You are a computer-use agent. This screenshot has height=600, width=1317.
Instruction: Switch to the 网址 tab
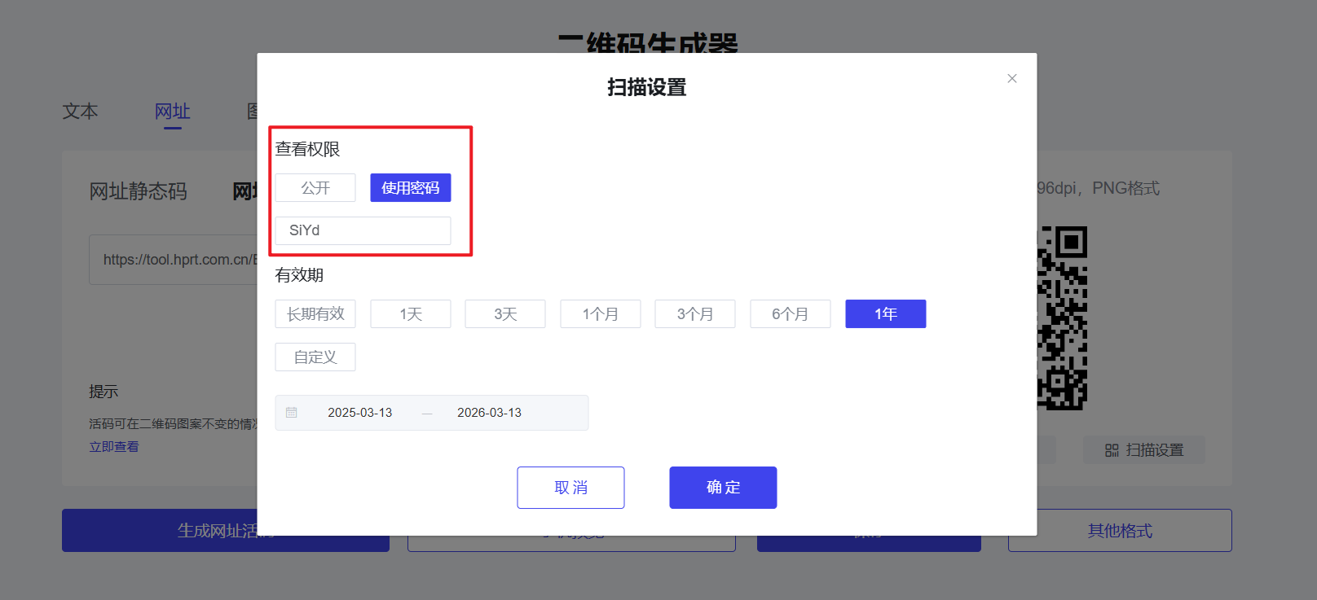coord(173,112)
